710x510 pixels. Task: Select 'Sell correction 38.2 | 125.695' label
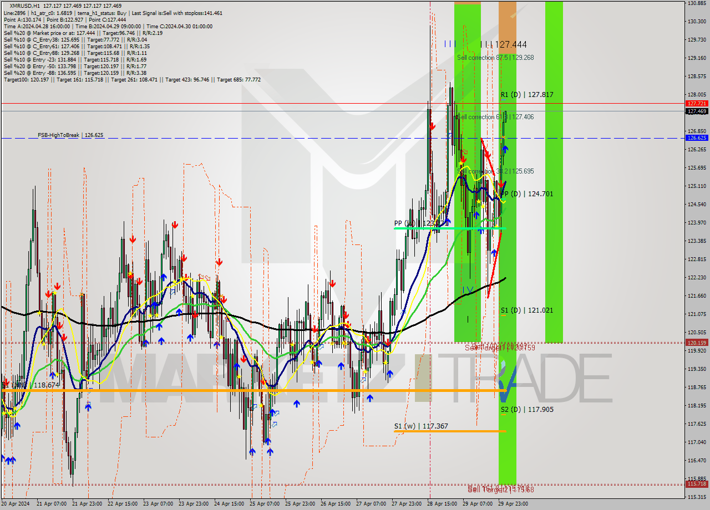point(495,171)
